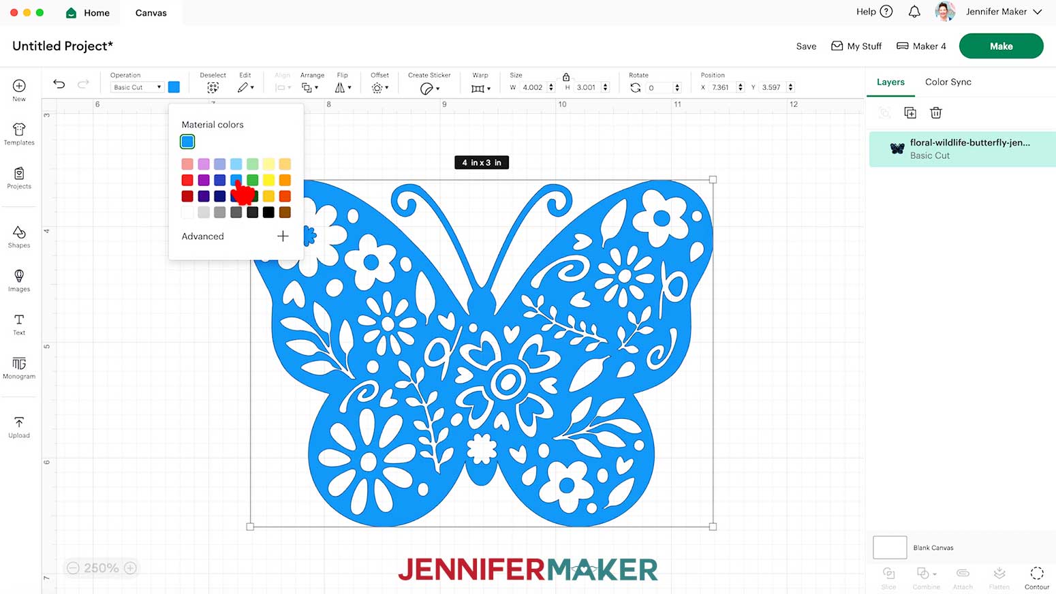Pick the purple color swatch
Image resolution: width=1056 pixels, height=594 pixels.
point(204,181)
